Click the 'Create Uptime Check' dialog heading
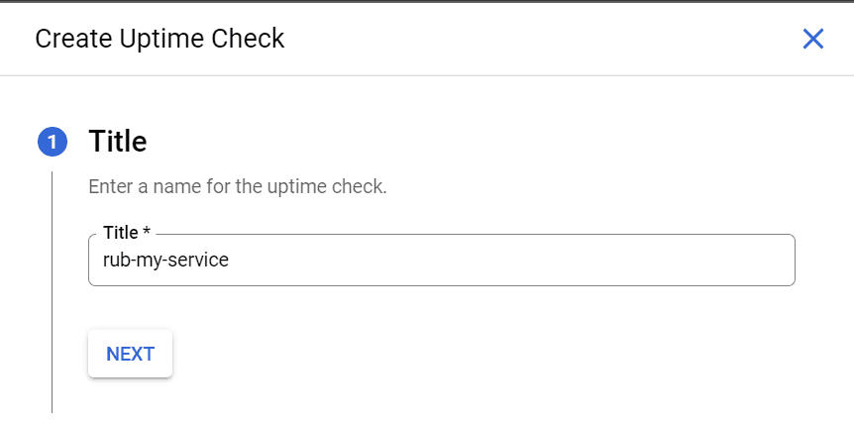Image resolution: width=854 pixels, height=421 pixels. [160, 39]
